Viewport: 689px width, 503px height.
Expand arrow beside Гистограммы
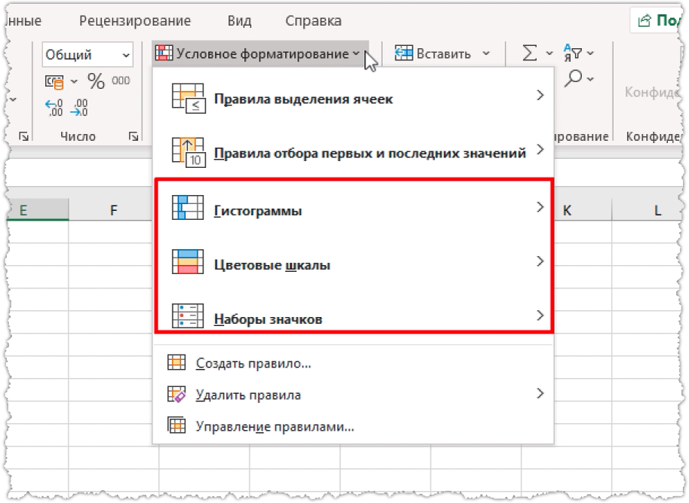point(540,207)
